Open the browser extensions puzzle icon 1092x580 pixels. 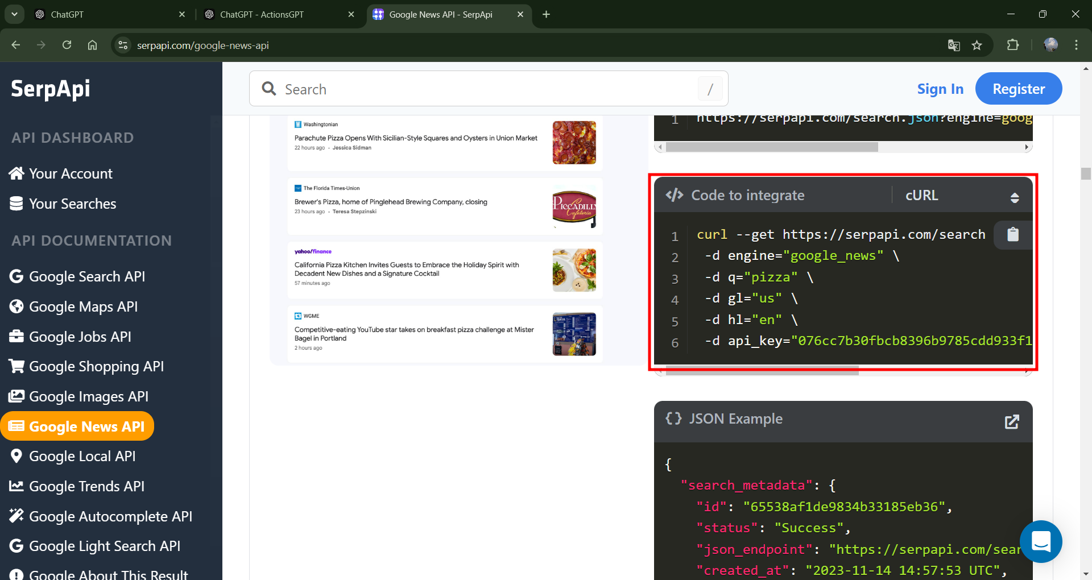(x=1013, y=45)
